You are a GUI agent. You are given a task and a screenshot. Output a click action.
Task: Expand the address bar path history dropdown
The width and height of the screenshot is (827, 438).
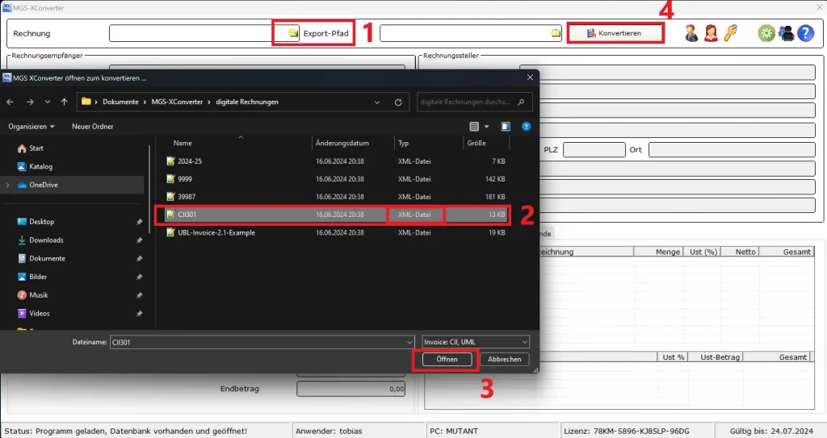point(377,102)
